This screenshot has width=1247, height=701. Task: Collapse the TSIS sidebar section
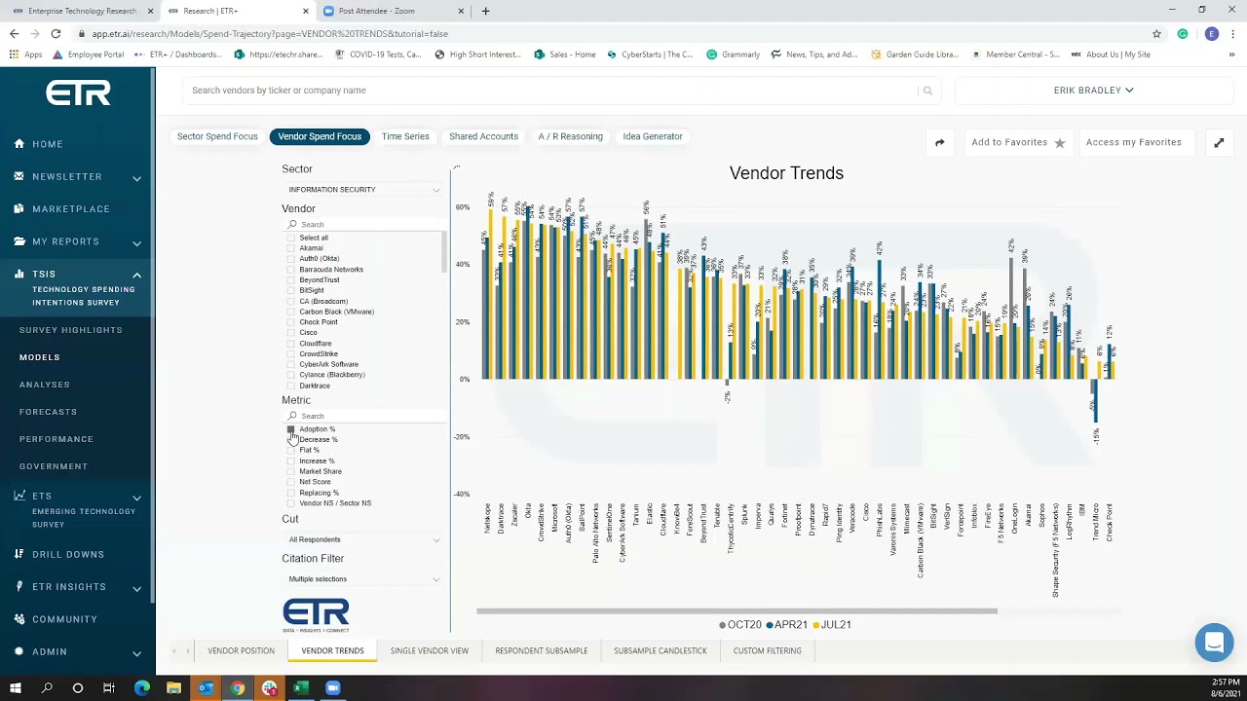tap(136, 276)
